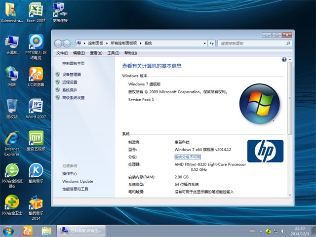This screenshot has width=316, height=237.
Task: Expand the arrow after 所有控制面板项 breadcrumb
Action: (x=141, y=43)
